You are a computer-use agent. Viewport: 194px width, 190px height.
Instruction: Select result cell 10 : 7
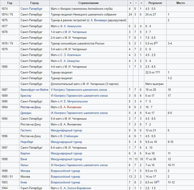155,107
